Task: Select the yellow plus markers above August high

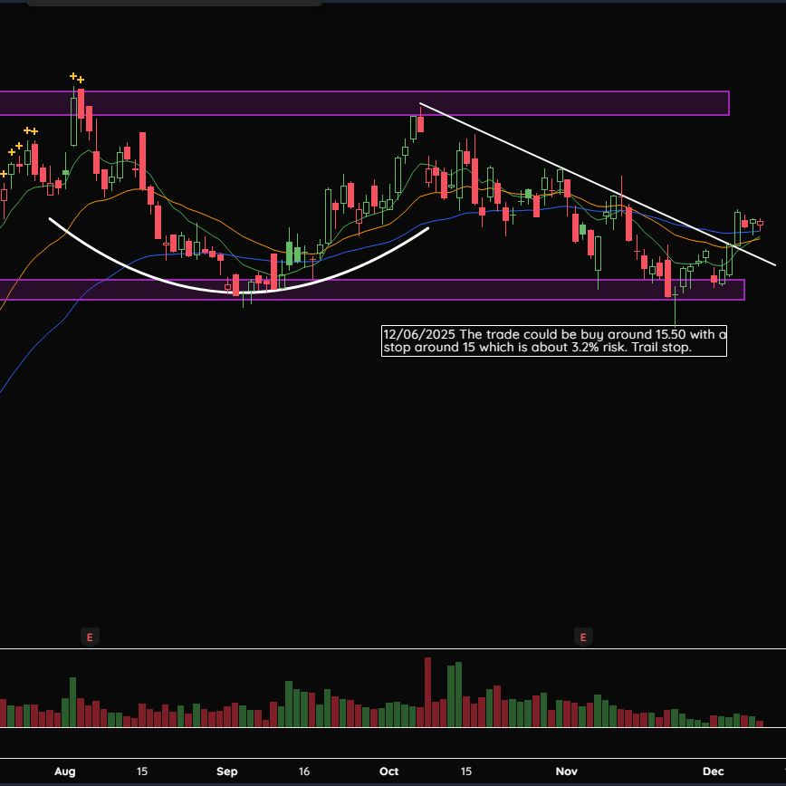Action: click(77, 78)
